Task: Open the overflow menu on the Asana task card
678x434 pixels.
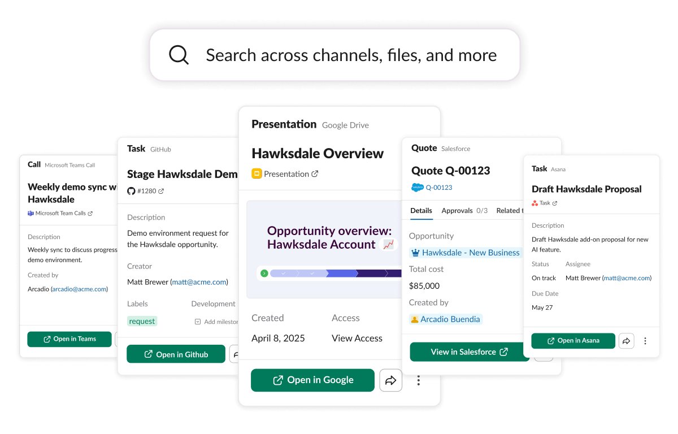Action: pos(645,341)
